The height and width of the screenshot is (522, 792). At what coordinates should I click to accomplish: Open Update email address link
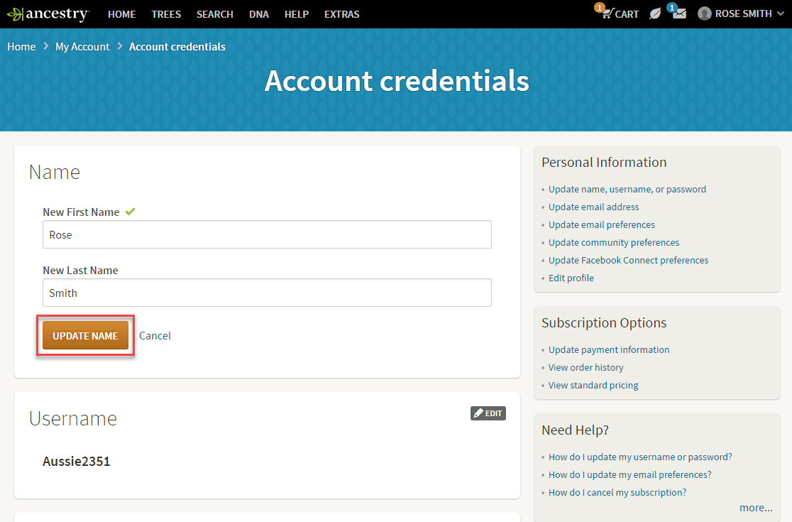[x=593, y=207]
